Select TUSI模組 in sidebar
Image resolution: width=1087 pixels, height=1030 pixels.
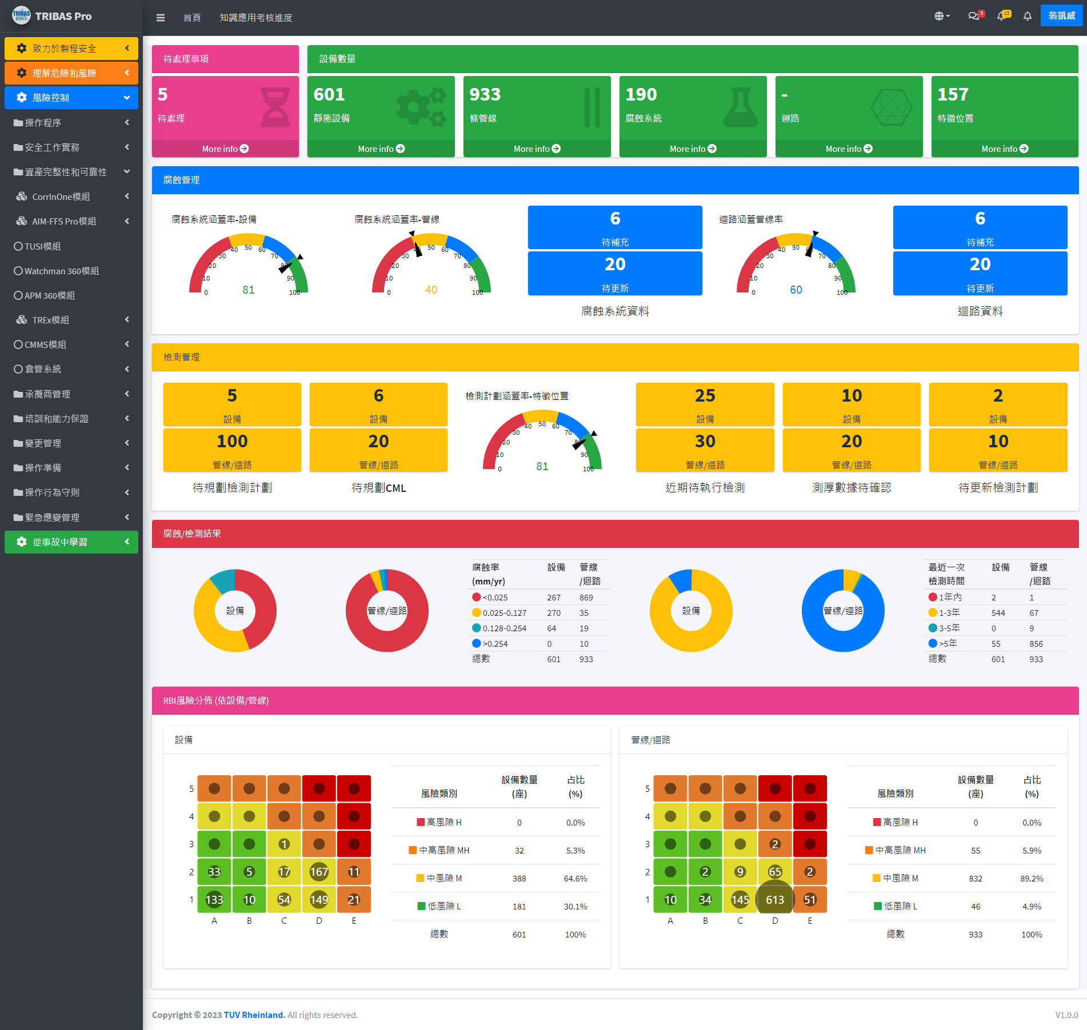click(x=71, y=246)
